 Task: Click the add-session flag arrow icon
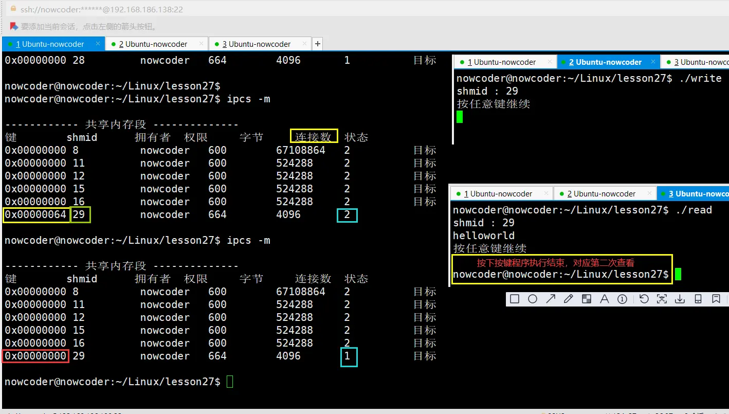(14, 26)
